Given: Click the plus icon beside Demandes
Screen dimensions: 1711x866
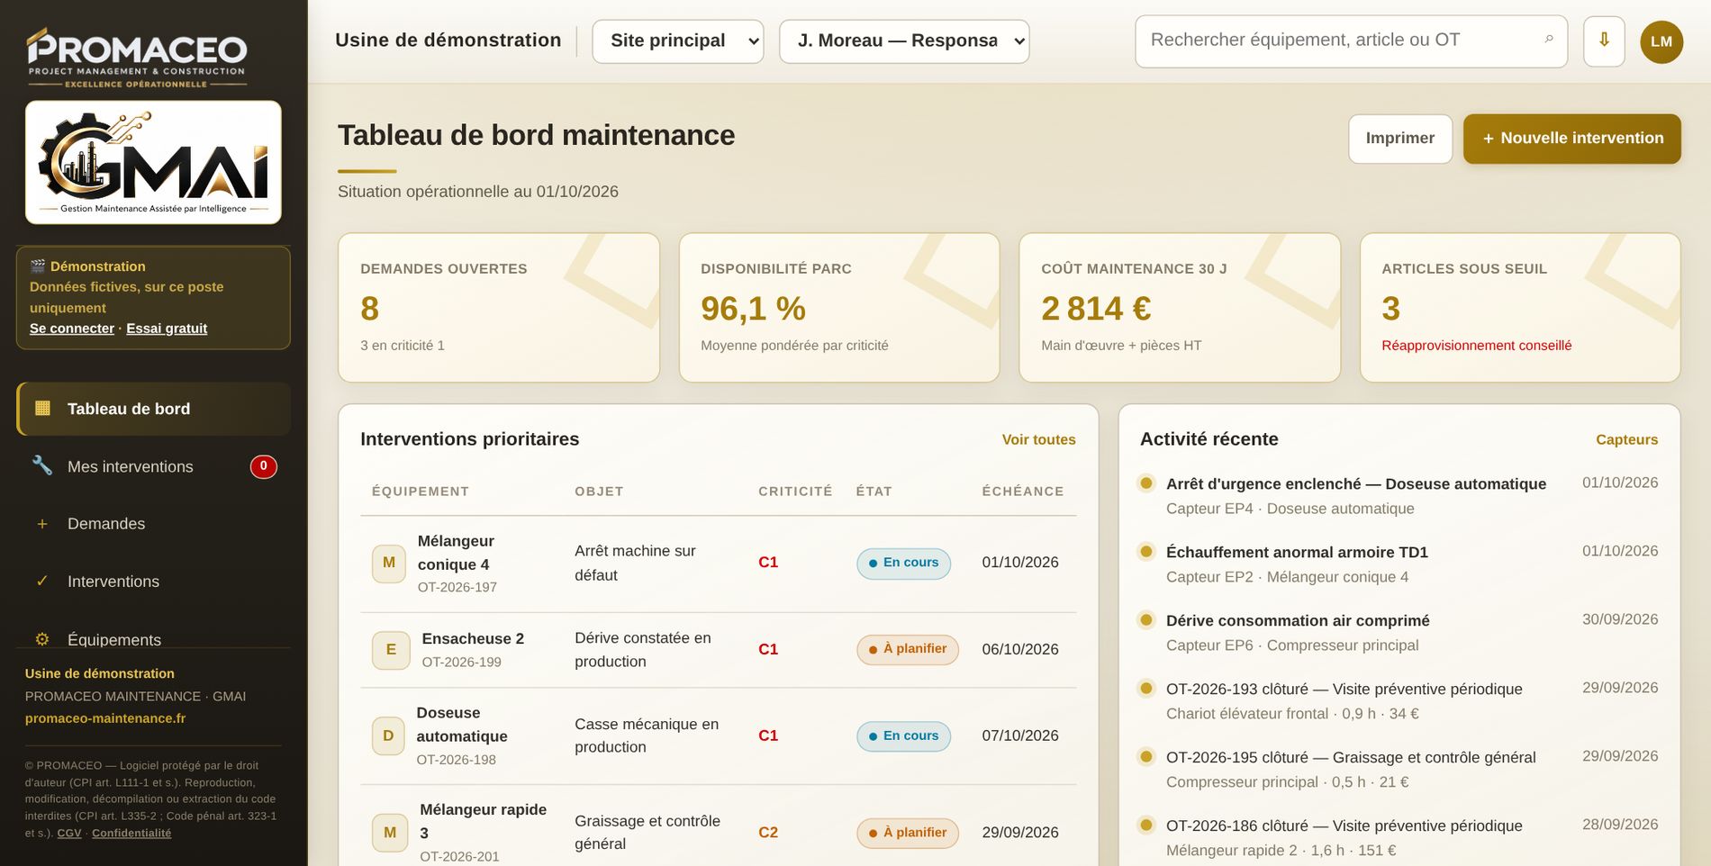Looking at the screenshot, I should pos(42,524).
